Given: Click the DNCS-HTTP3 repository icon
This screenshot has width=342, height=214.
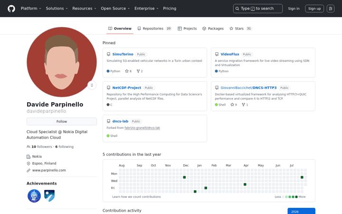Looking at the screenshot, I should point(217,88).
